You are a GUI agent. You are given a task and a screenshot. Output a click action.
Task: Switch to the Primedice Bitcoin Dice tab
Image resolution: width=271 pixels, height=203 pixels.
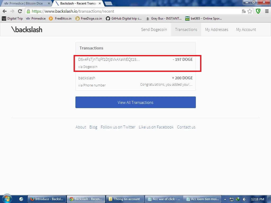tap(26, 3)
